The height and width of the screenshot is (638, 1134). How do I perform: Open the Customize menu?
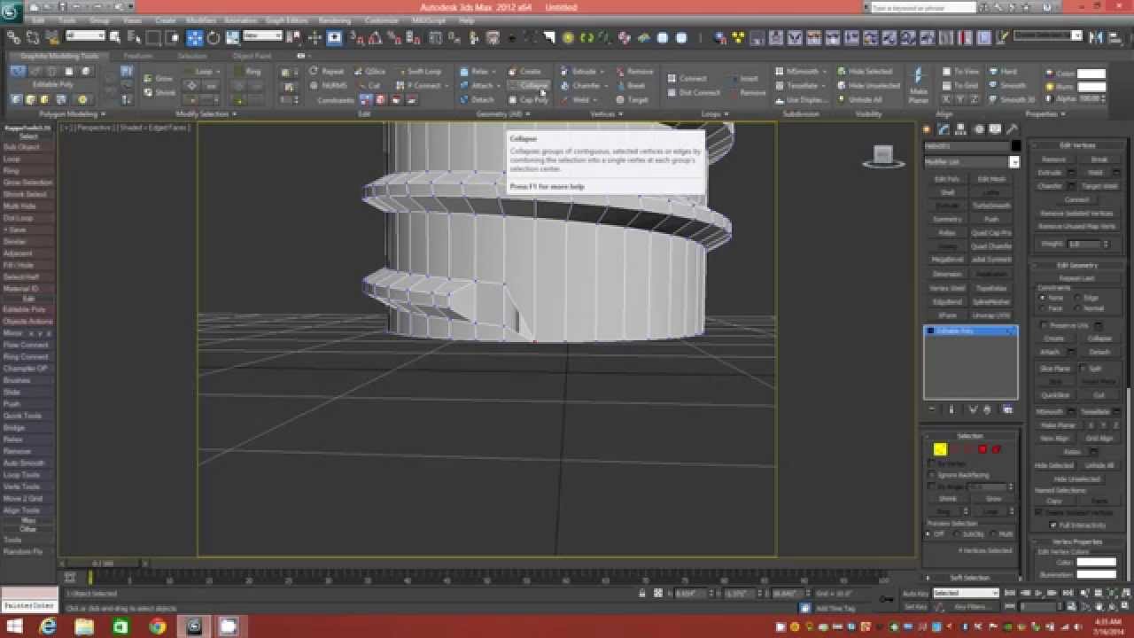point(381,20)
